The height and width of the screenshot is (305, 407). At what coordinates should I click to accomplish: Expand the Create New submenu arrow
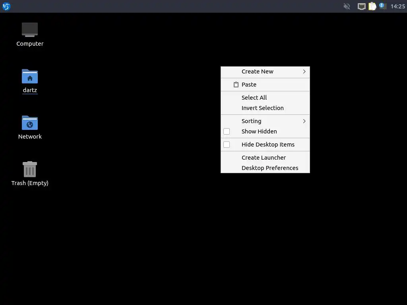[x=304, y=71]
